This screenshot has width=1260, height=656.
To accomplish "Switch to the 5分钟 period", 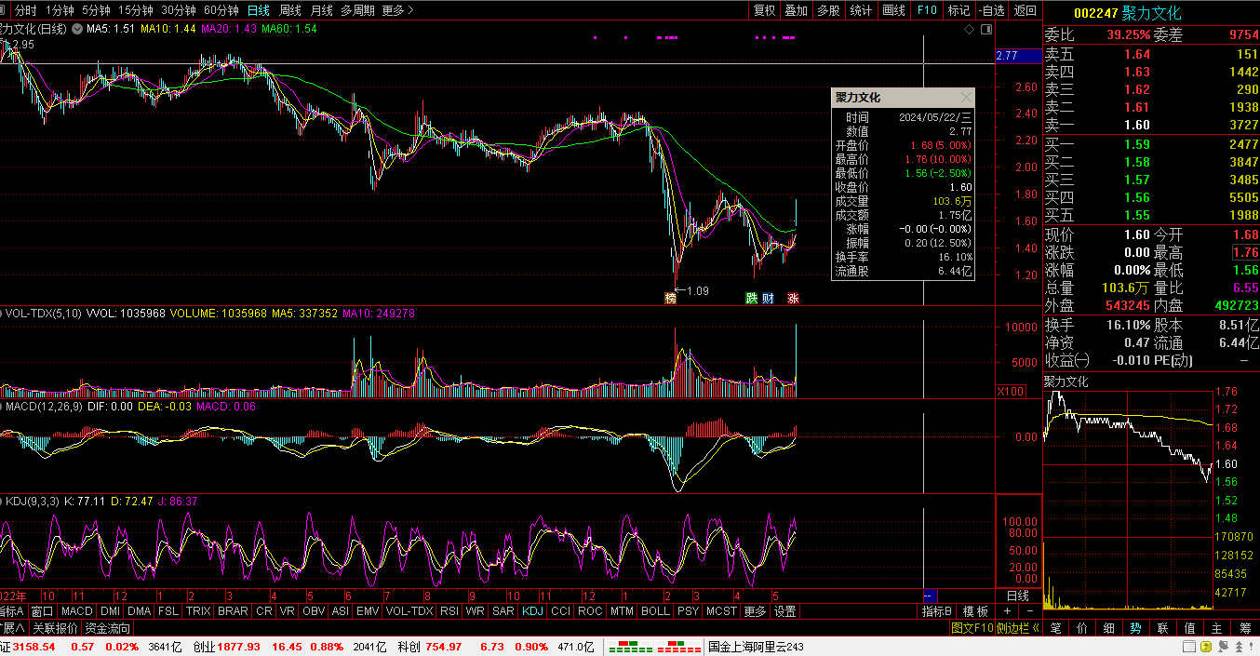I will pyautogui.click(x=96, y=10).
